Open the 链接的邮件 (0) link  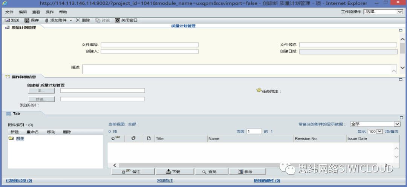pyautogui.click(x=267, y=181)
